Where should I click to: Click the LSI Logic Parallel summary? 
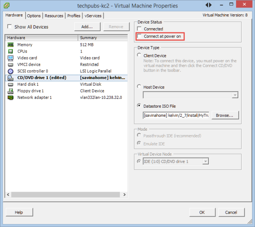[x=96, y=71]
